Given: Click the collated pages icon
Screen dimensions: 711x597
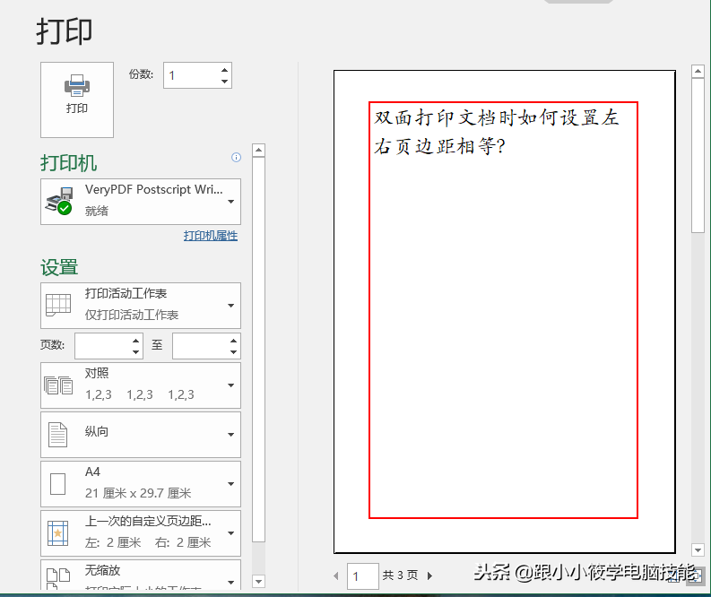Looking at the screenshot, I should (59, 385).
